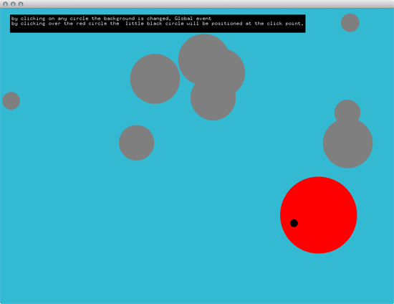Viewport: 394px width, 304px height.
Task: Minimize the window with the middle title bar button
Action: coord(13,4)
